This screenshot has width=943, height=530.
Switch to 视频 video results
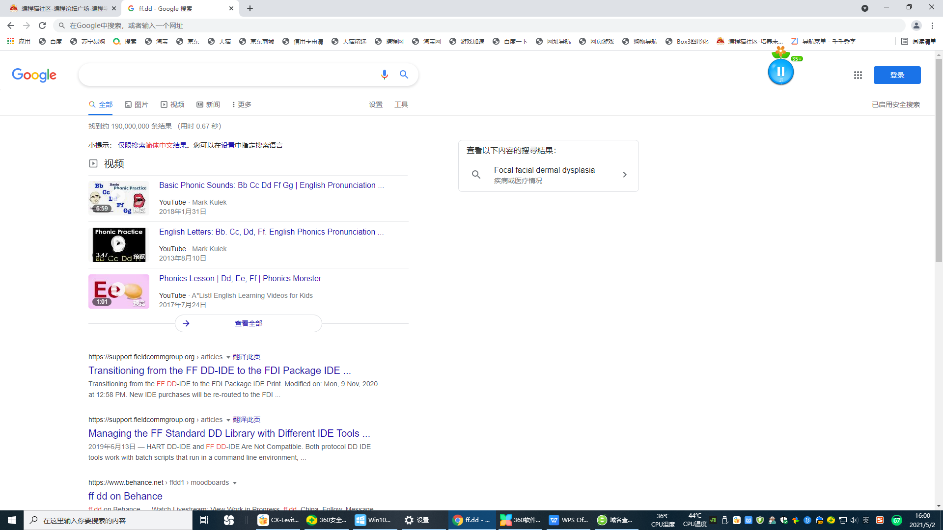pos(172,105)
